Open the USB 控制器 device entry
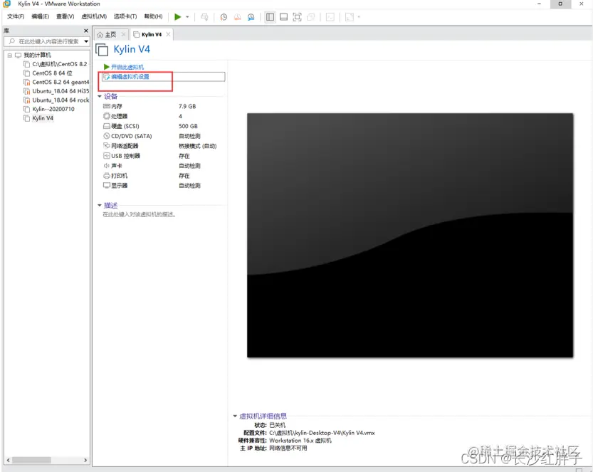 [122, 156]
